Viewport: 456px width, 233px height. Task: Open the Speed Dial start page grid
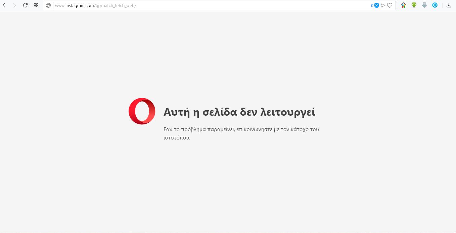coord(36,5)
